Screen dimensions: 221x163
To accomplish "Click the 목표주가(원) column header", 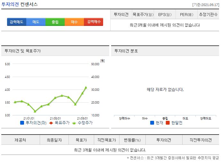I will pyautogui.click(x=143, y=14).
